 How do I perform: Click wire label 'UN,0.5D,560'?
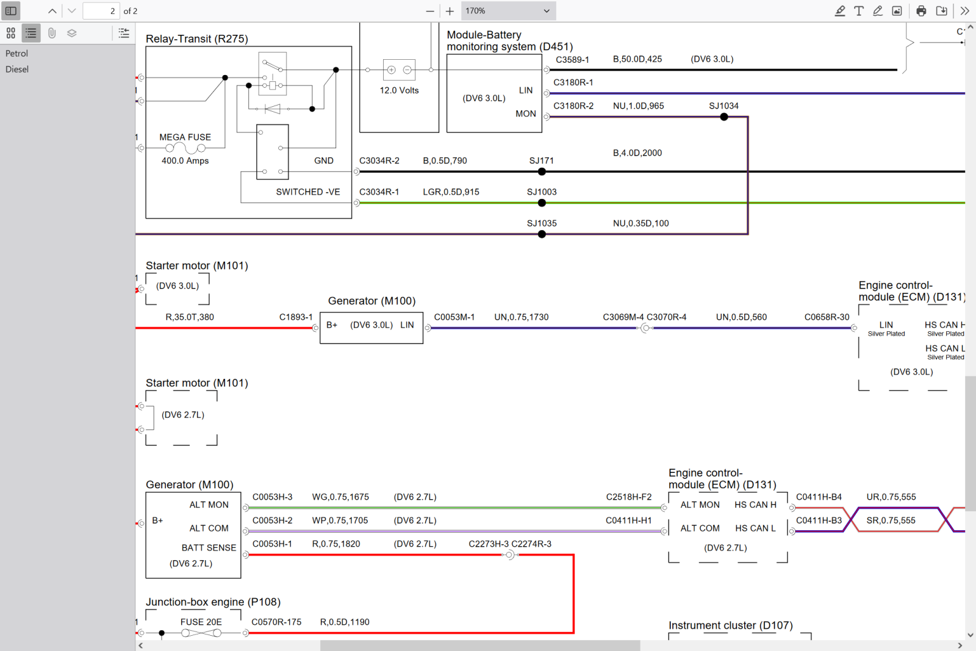coord(742,317)
